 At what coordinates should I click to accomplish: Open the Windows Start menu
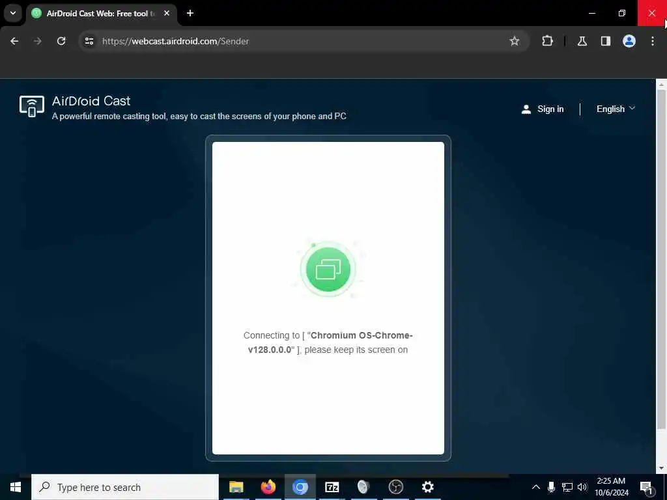16,487
